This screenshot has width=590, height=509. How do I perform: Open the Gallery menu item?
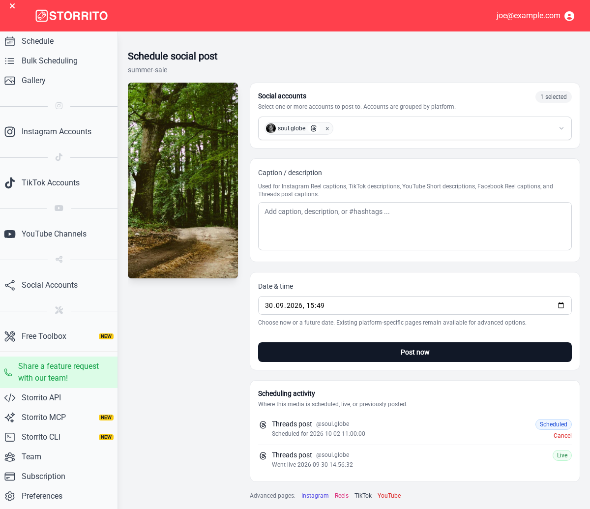pos(59,81)
